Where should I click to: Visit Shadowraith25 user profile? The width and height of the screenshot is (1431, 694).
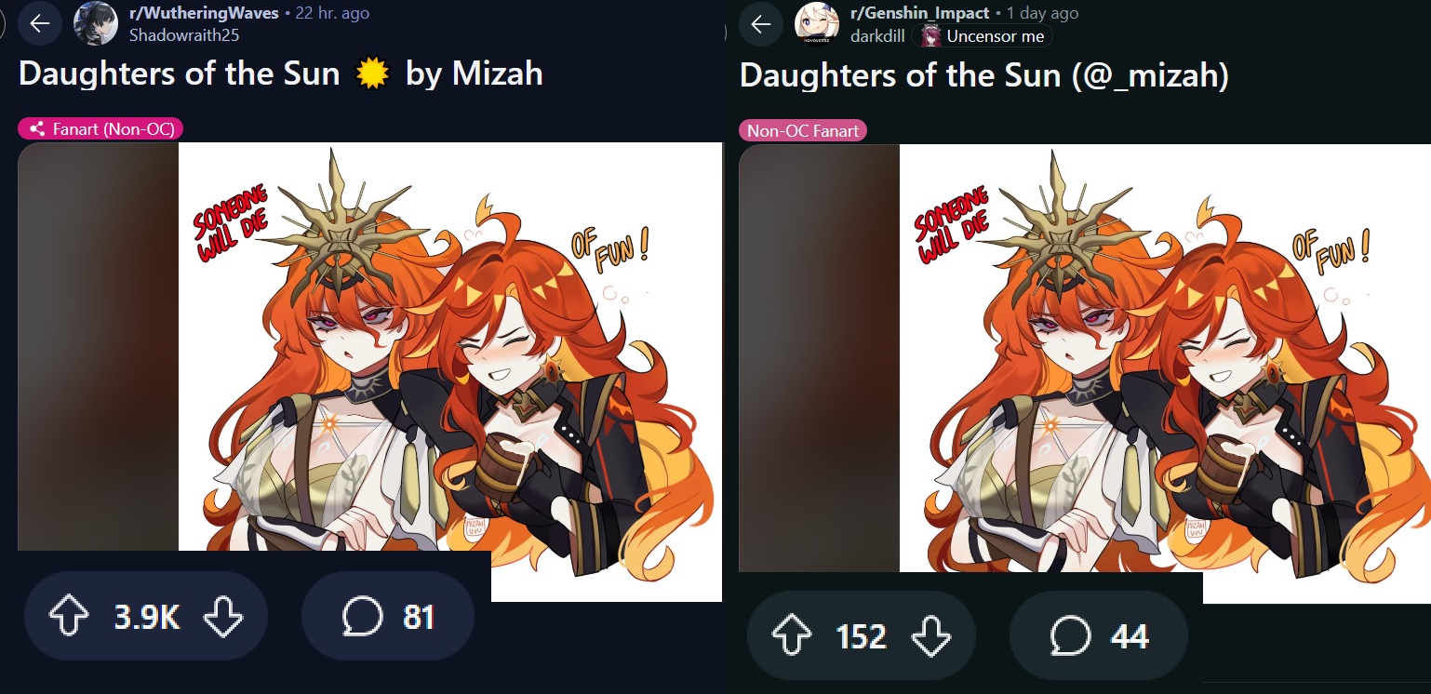click(184, 36)
